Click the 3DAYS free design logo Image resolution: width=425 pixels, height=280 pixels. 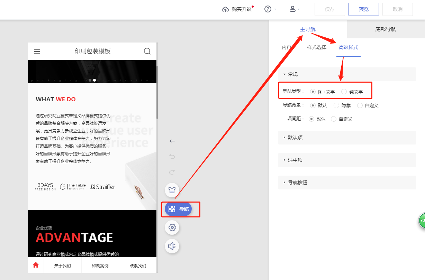coord(45,187)
